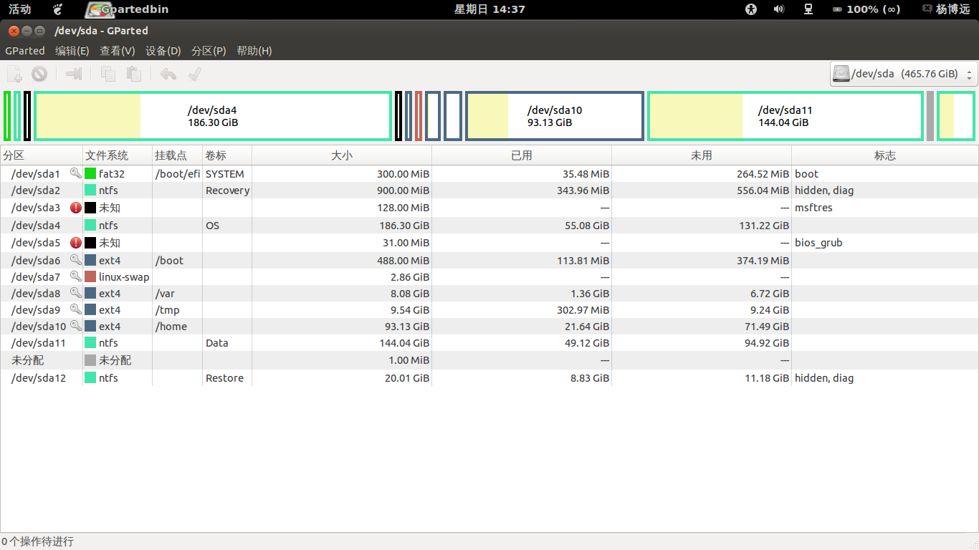Open the /dev/sda device selector dropdown
The image size is (979, 550).
click(904, 74)
